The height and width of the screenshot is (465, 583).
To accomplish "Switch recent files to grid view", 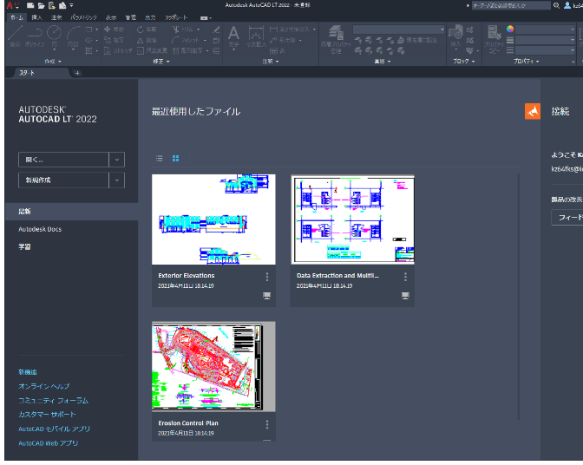I will click(175, 159).
